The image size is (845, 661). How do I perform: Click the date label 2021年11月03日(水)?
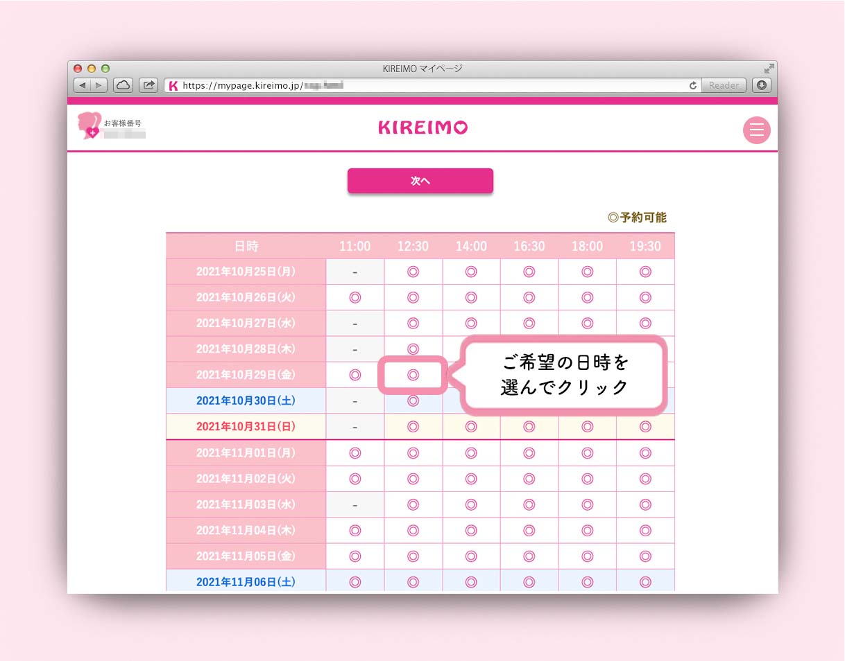pyautogui.click(x=246, y=504)
